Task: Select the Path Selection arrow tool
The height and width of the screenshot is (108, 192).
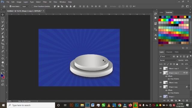Action: [x=3, y=55]
